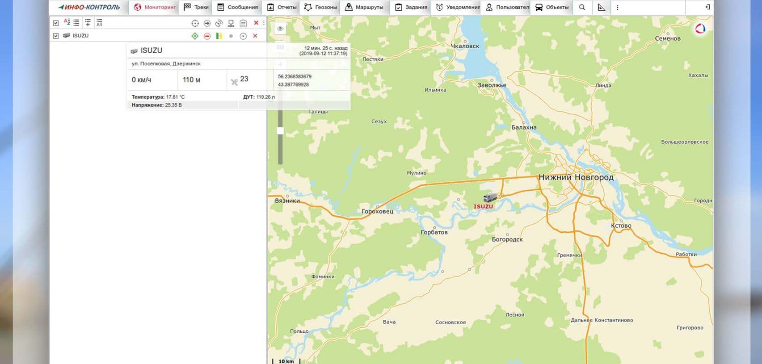This screenshot has height=364, width=762.
Task: Select the ISUZU row in the object list
Action: (158, 36)
